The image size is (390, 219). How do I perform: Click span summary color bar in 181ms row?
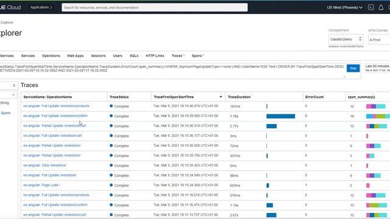(x=375, y=106)
